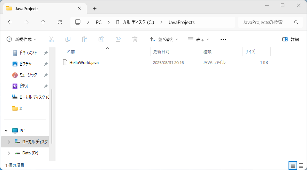Refresh the JavaProjects folder view
The image size is (307, 170).
click(60, 22)
